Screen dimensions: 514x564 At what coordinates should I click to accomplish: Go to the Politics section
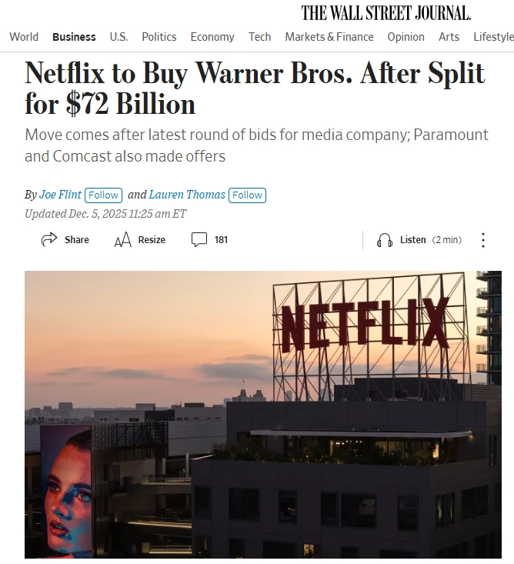tap(159, 37)
